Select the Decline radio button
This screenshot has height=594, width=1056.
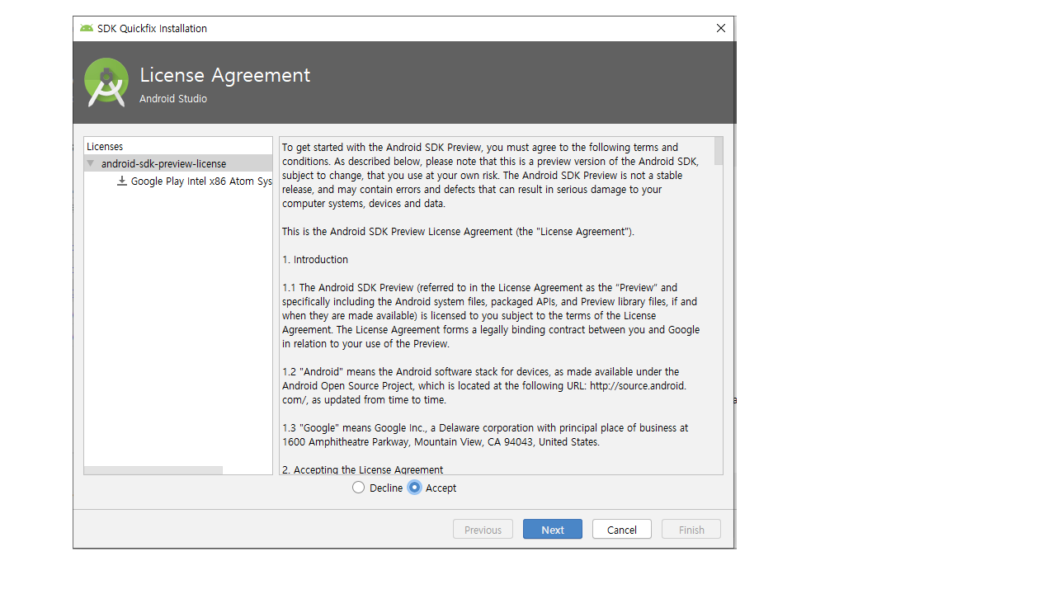[358, 488]
